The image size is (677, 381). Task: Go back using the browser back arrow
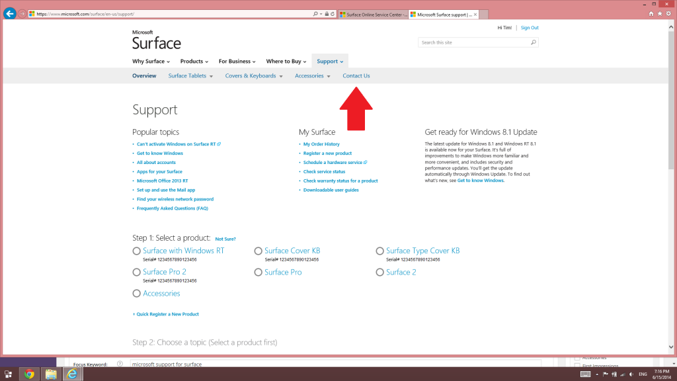click(9, 13)
